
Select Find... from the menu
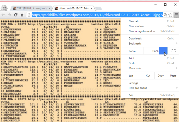[x=150, y=63]
